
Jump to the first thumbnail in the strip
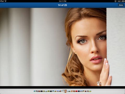click(35, 91)
